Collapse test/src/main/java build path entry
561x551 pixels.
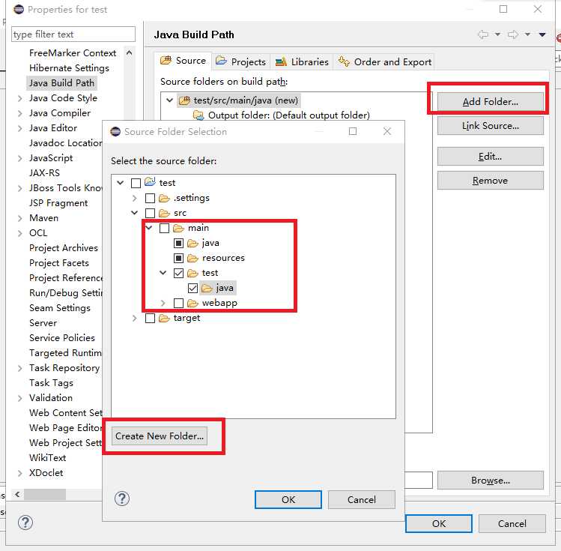pyautogui.click(x=170, y=100)
